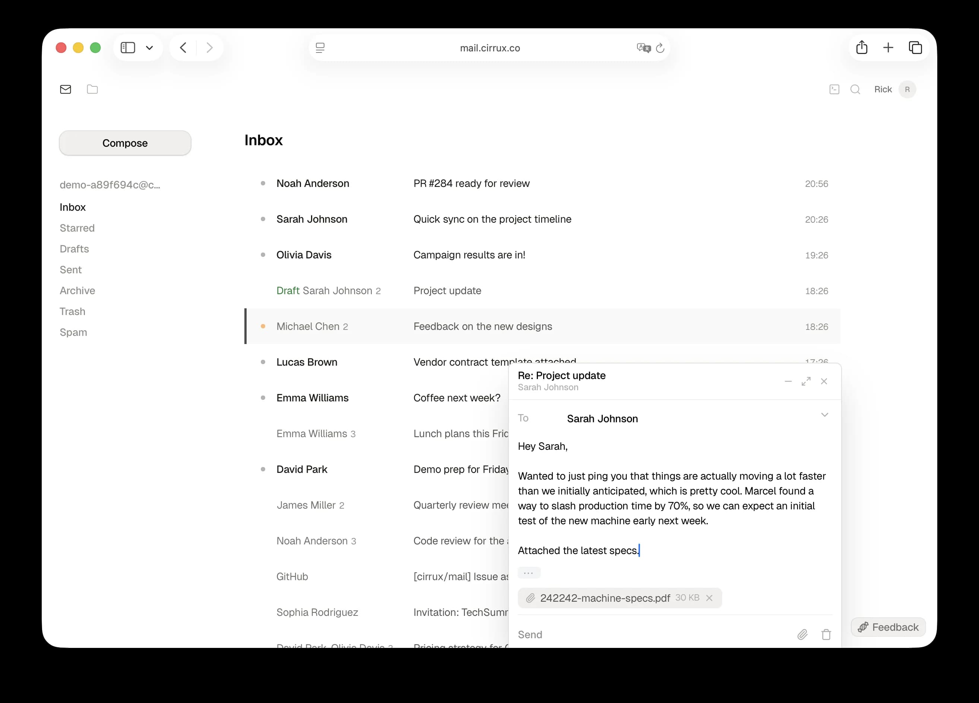This screenshot has height=703, width=979.
Task: Open the folder icon next to mail icon
Action: tap(92, 89)
